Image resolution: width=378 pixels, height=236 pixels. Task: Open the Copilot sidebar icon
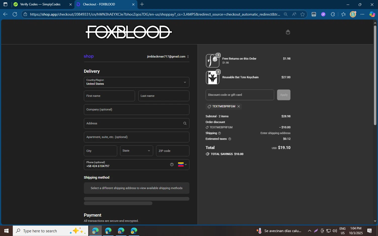(372, 14)
